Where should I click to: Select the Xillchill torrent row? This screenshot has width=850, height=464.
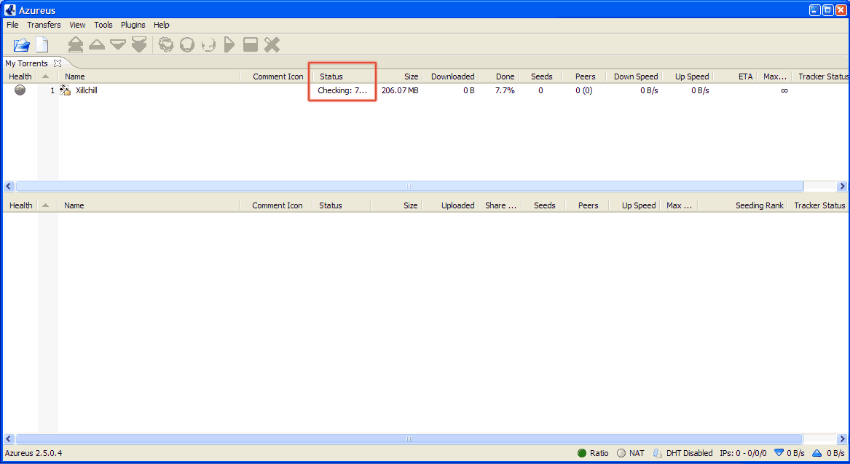(x=86, y=91)
